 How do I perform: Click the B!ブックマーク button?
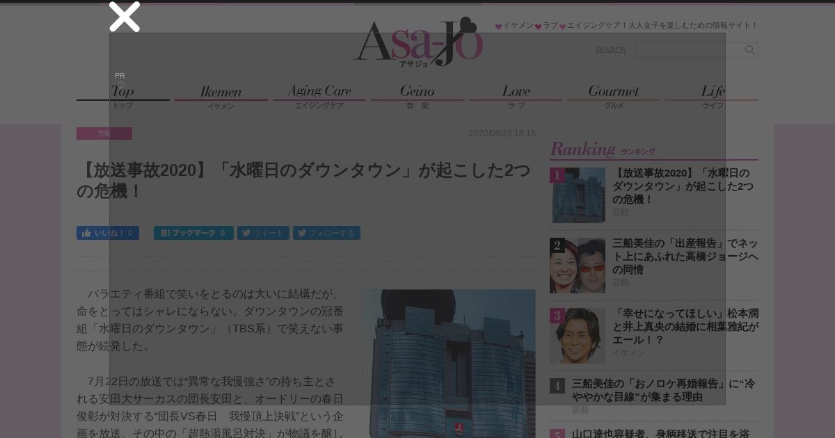[193, 233]
